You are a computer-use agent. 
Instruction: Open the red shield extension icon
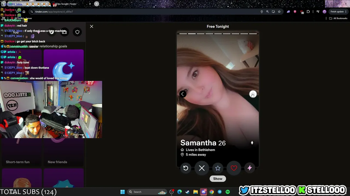coord(295,12)
